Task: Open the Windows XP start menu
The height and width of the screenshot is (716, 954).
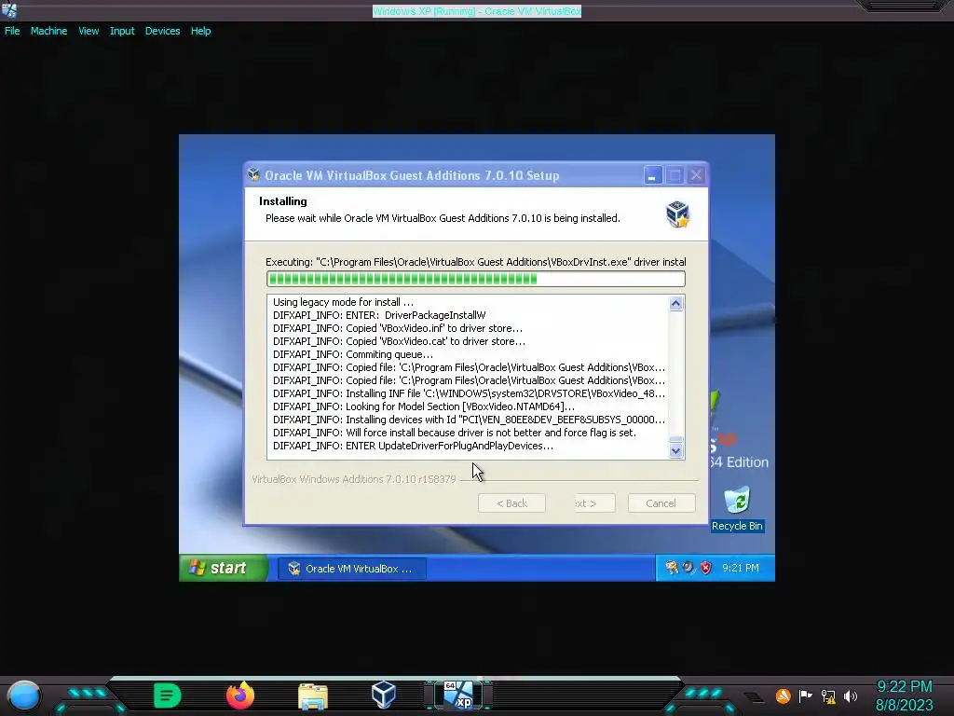Action: pyautogui.click(x=223, y=568)
